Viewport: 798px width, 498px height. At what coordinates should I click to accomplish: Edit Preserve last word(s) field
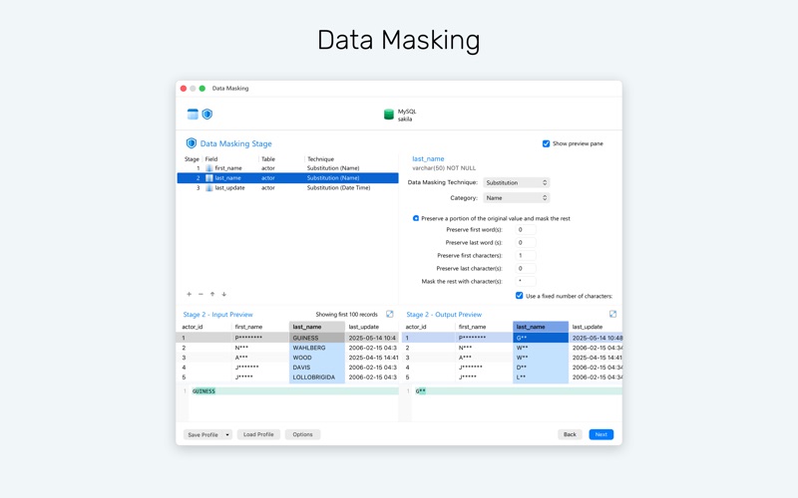point(526,243)
